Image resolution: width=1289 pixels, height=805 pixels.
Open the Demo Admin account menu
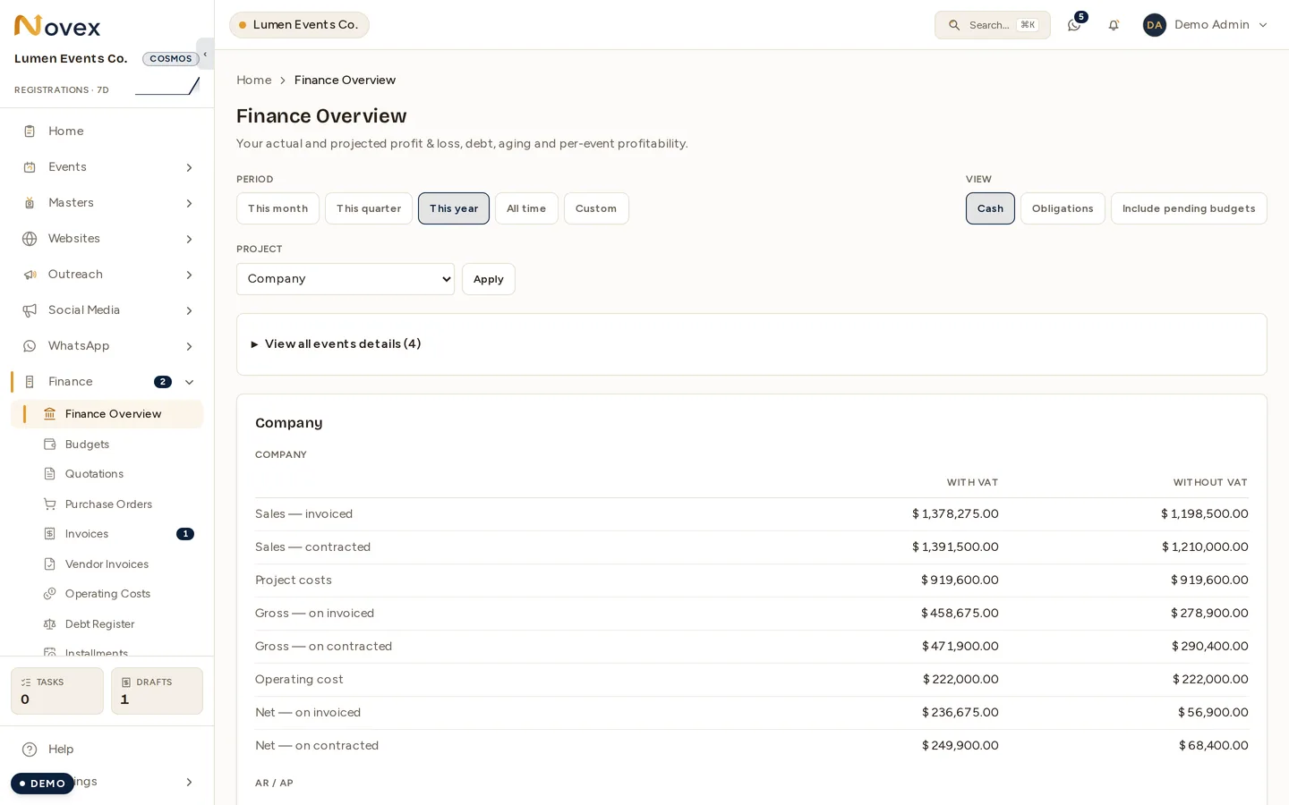click(x=1205, y=25)
